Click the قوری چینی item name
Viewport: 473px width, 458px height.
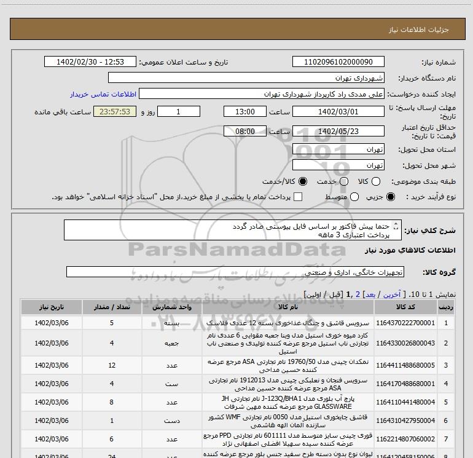(x=287, y=439)
